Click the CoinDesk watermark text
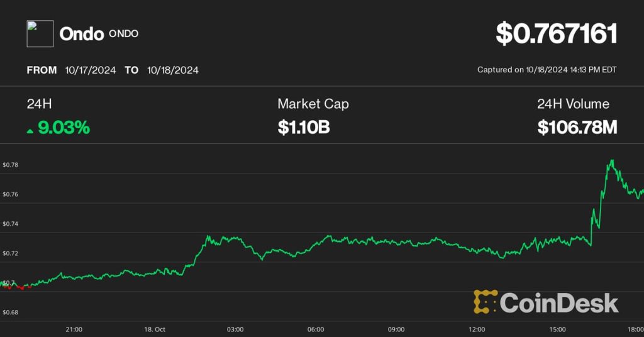The width and height of the screenshot is (644, 337). (559, 303)
